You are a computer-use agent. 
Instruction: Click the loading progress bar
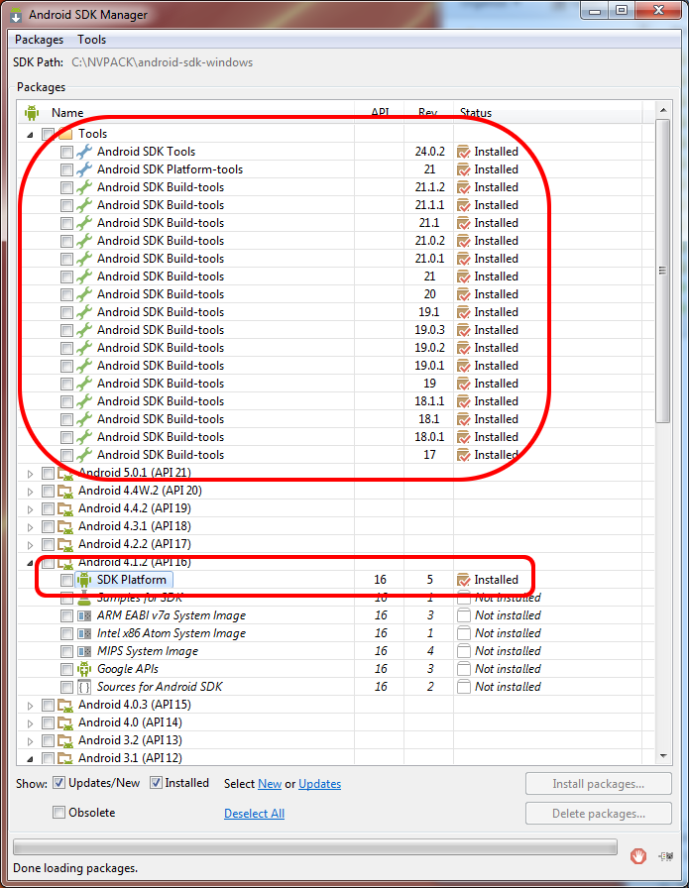coord(315,846)
